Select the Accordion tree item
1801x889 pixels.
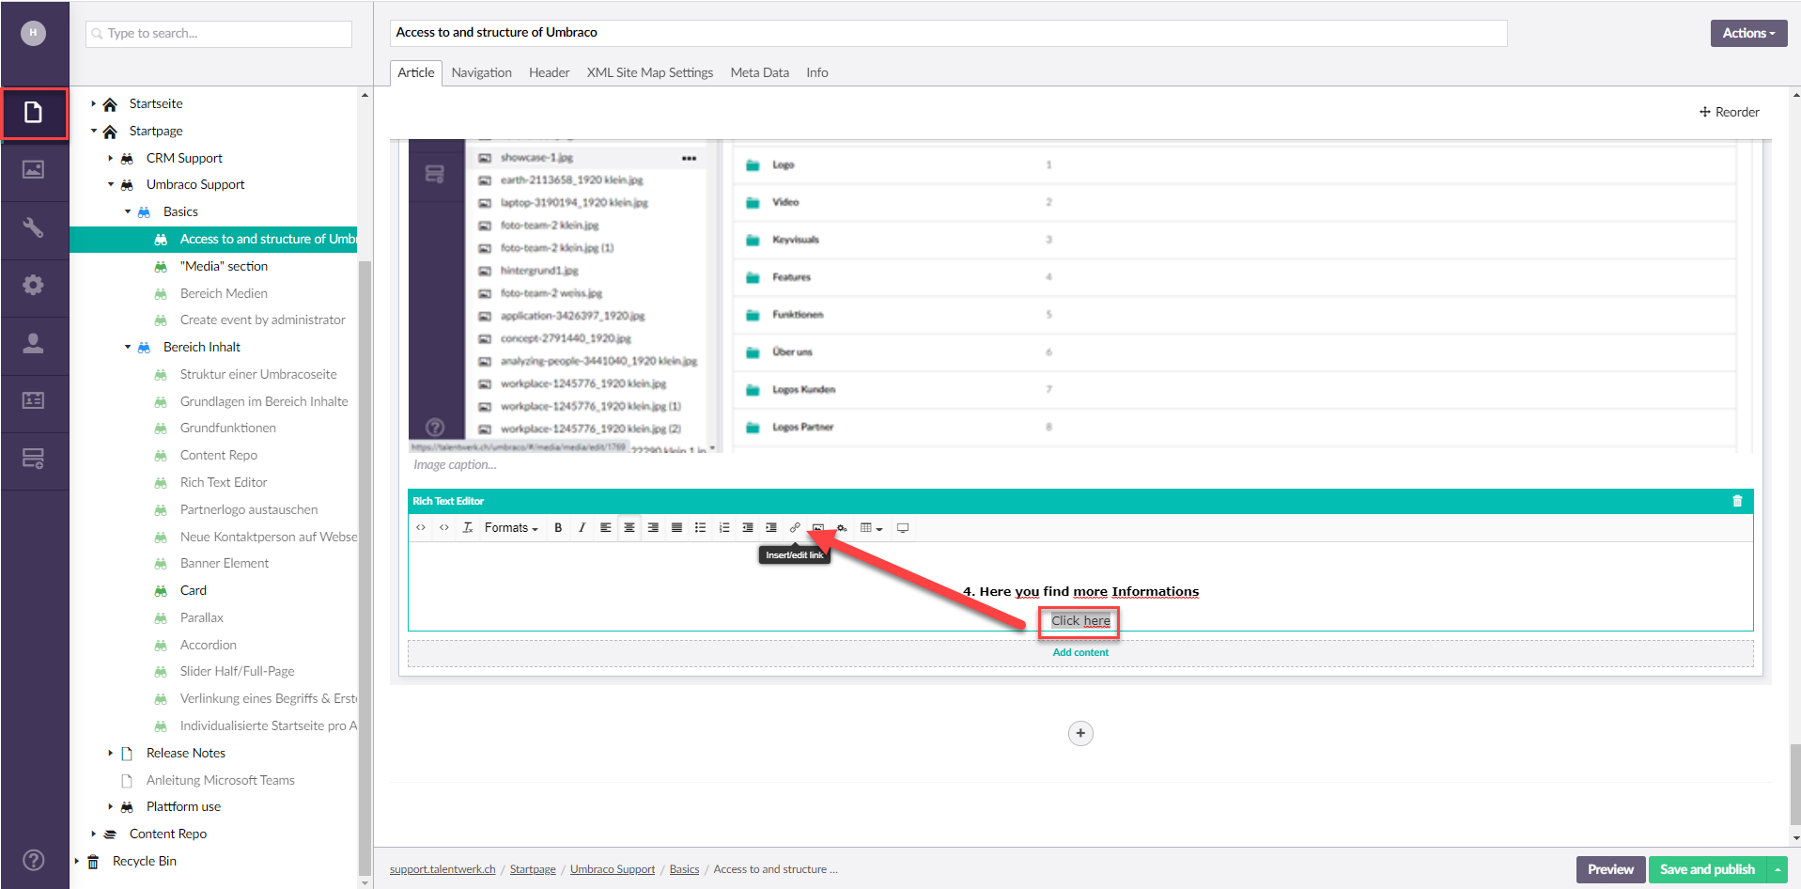(209, 645)
